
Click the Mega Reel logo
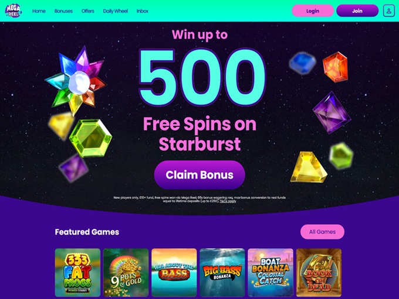tap(13, 11)
